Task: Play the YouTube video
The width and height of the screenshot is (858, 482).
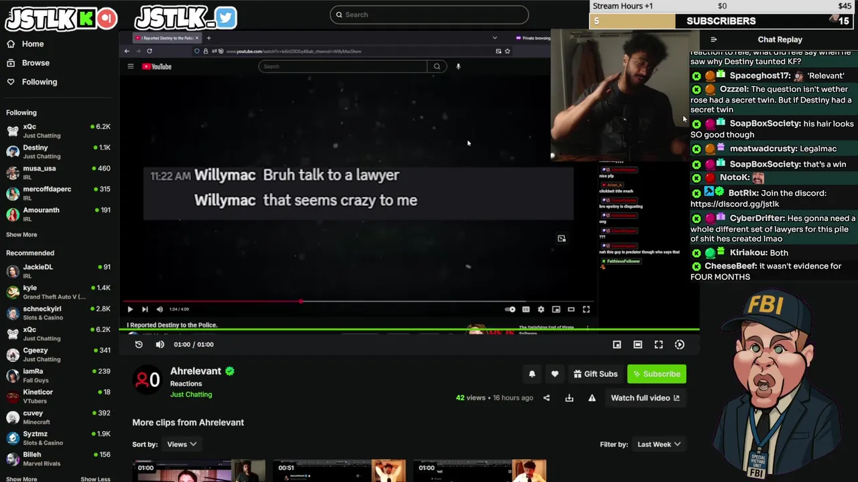Action: point(130,309)
